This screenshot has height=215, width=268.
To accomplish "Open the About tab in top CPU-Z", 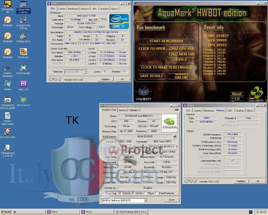I will point(114,9).
